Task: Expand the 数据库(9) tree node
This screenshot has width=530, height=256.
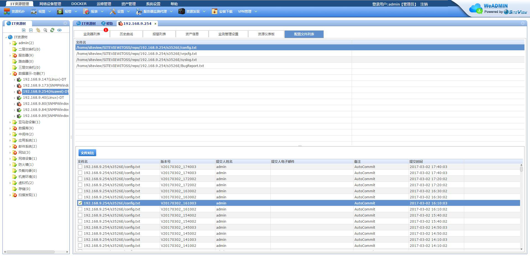Action: tap(10, 128)
